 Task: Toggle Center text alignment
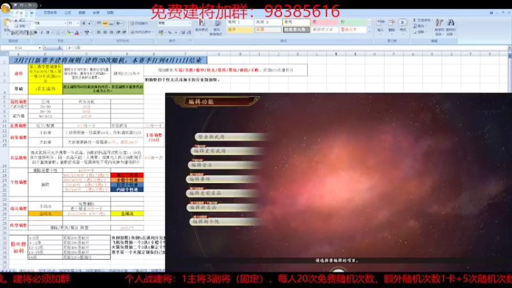pos(105,33)
